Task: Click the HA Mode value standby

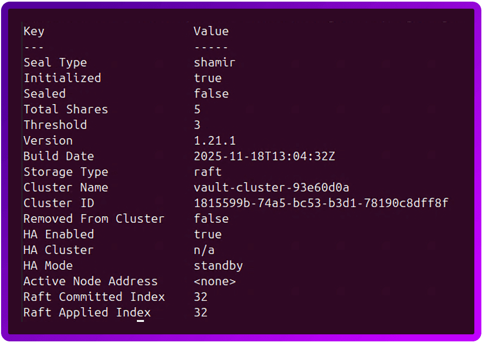Action: click(x=219, y=266)
